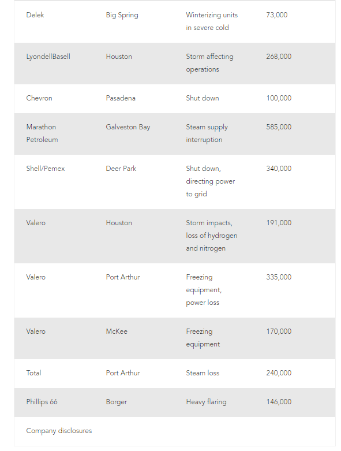
Task: Click the 191,000 capacity value
Action: pos(278,223)
